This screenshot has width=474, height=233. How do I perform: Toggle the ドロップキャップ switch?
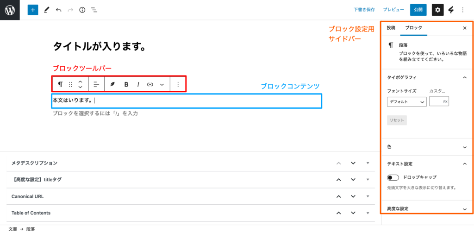click(393, 177)
